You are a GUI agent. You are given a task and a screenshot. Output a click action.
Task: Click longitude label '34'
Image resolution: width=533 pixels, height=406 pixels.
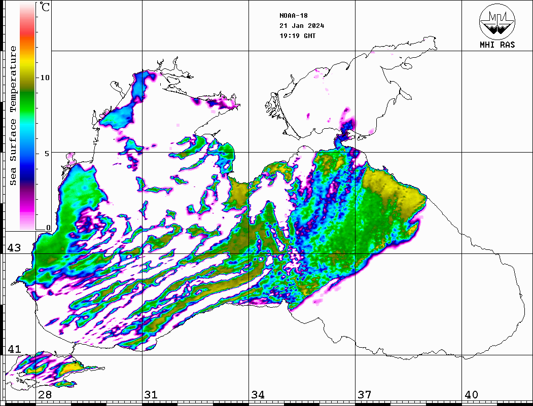(x=258, y=395)
